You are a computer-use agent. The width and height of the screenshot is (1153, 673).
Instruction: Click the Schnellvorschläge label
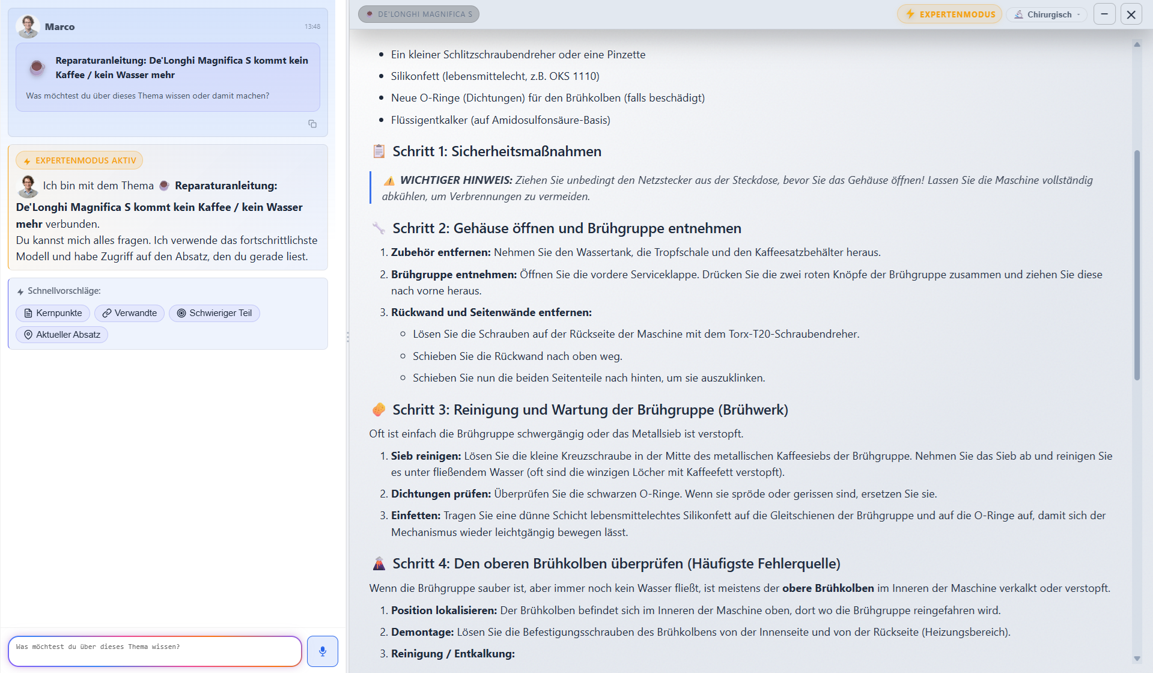point(64,291)
